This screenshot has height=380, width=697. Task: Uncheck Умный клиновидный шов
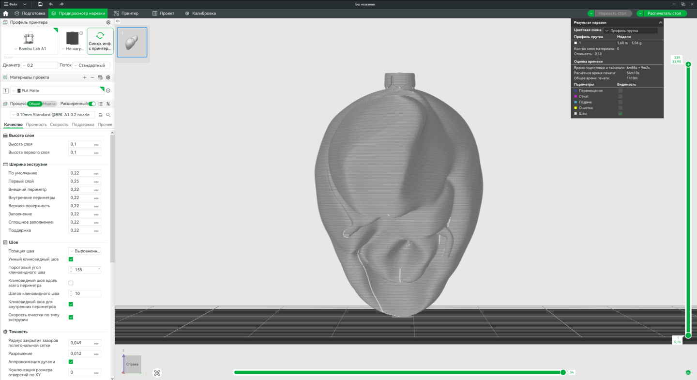71,259
